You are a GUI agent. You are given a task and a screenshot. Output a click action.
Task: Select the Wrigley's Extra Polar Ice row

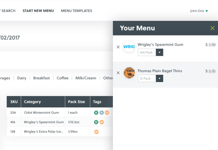60,132
